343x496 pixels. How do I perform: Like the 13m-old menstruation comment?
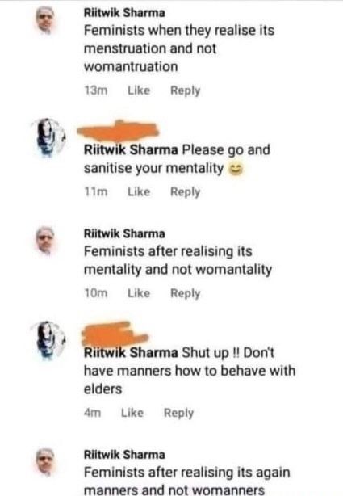click(x=139, y=90)
